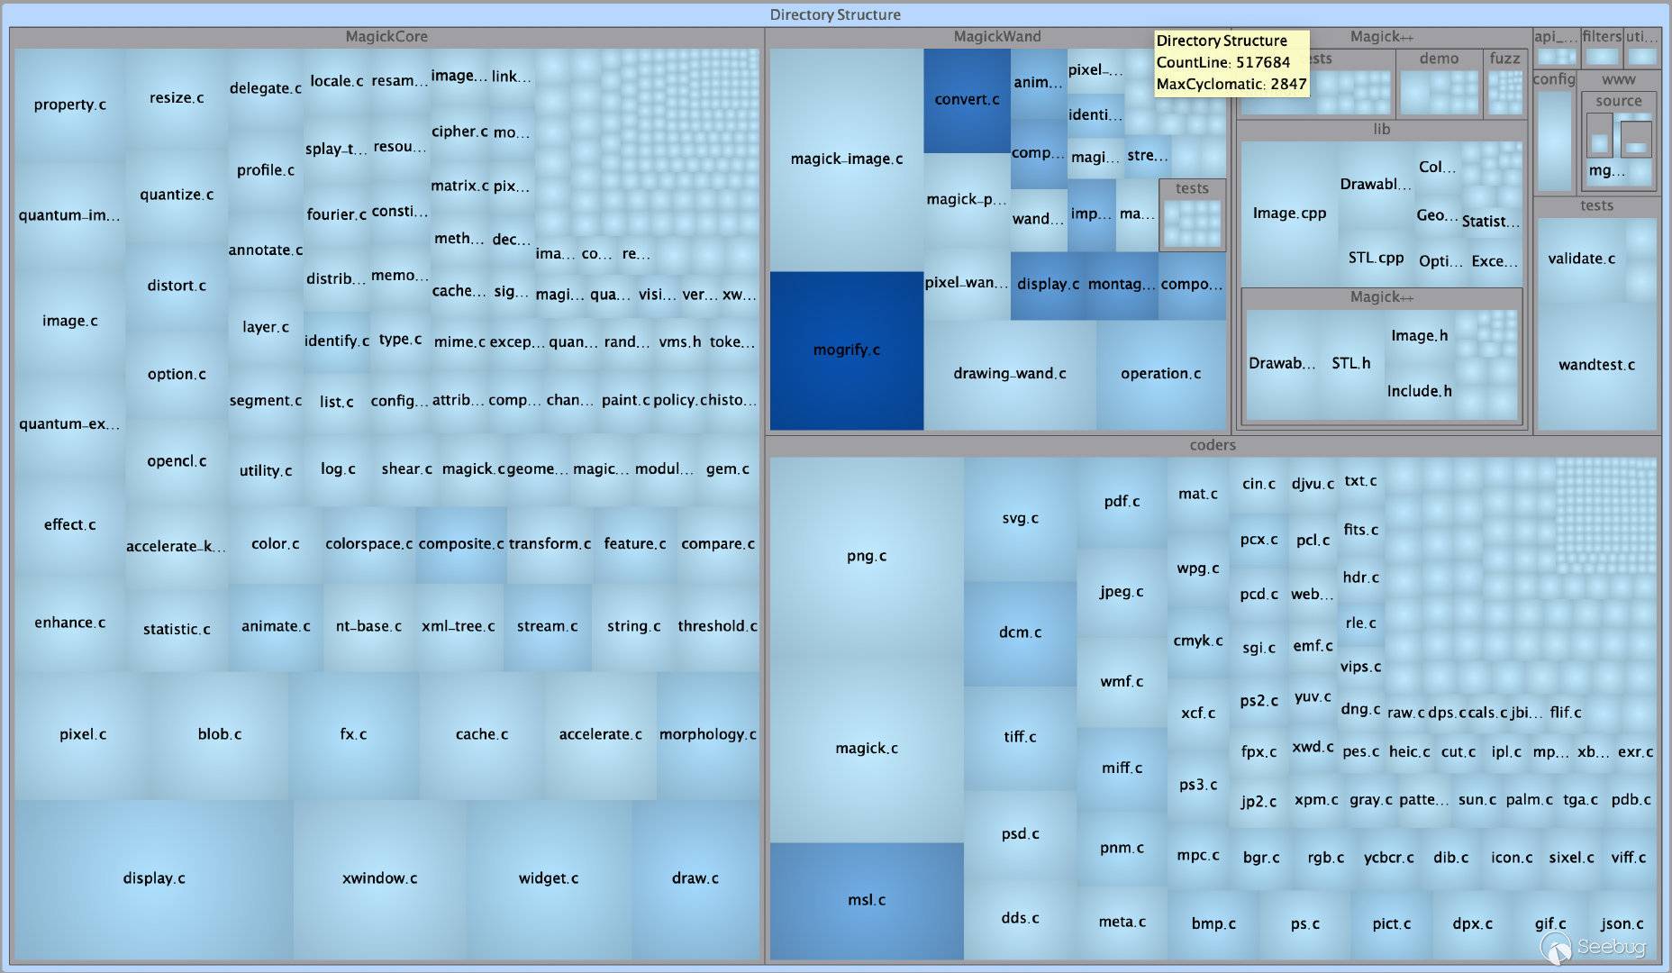Click the json.c cell
Screen dimensions: 1672x973
point(1622,924)
